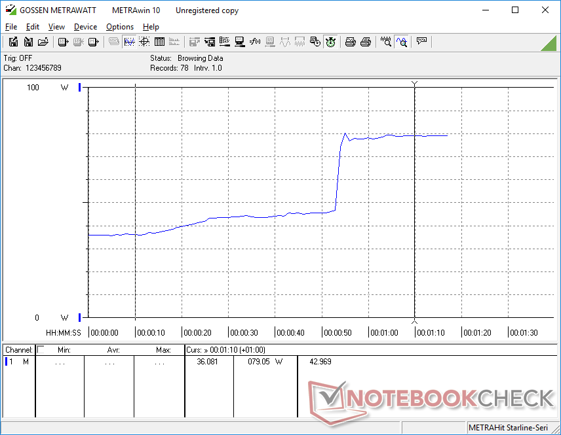Image resolution: width=561 pixels, height=435 pixels.
Task: Click the print preview icon
Action: point(350,42)
